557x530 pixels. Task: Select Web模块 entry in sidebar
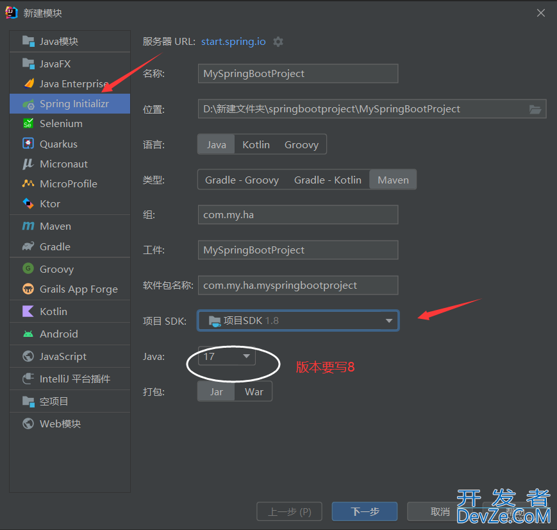(x=70, y=423)
